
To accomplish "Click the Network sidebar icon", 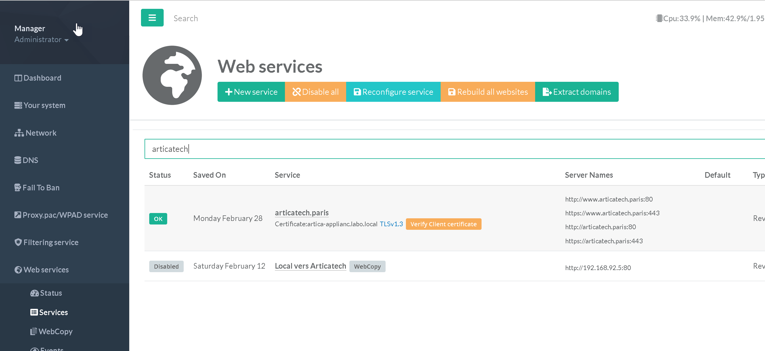I will (19, 133).
